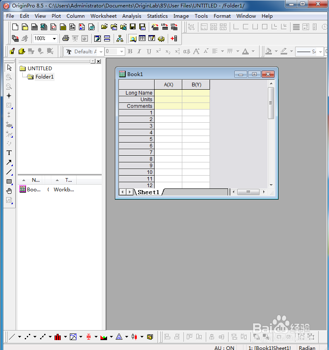The width and height of the screenshot is (329, 350).
Task: Click the Line plot icon
Action: (12, 337)
